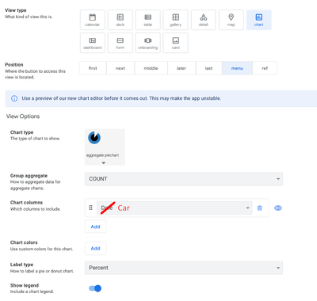Viewport: 317px width, 301px height.
Task: Click the View Options heading
Action: tap(23, 116)
